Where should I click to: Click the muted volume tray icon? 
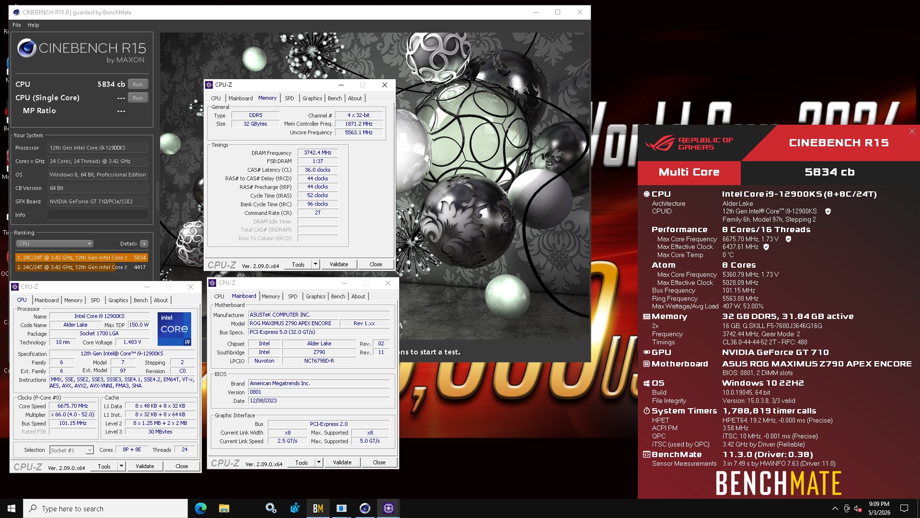858,508
